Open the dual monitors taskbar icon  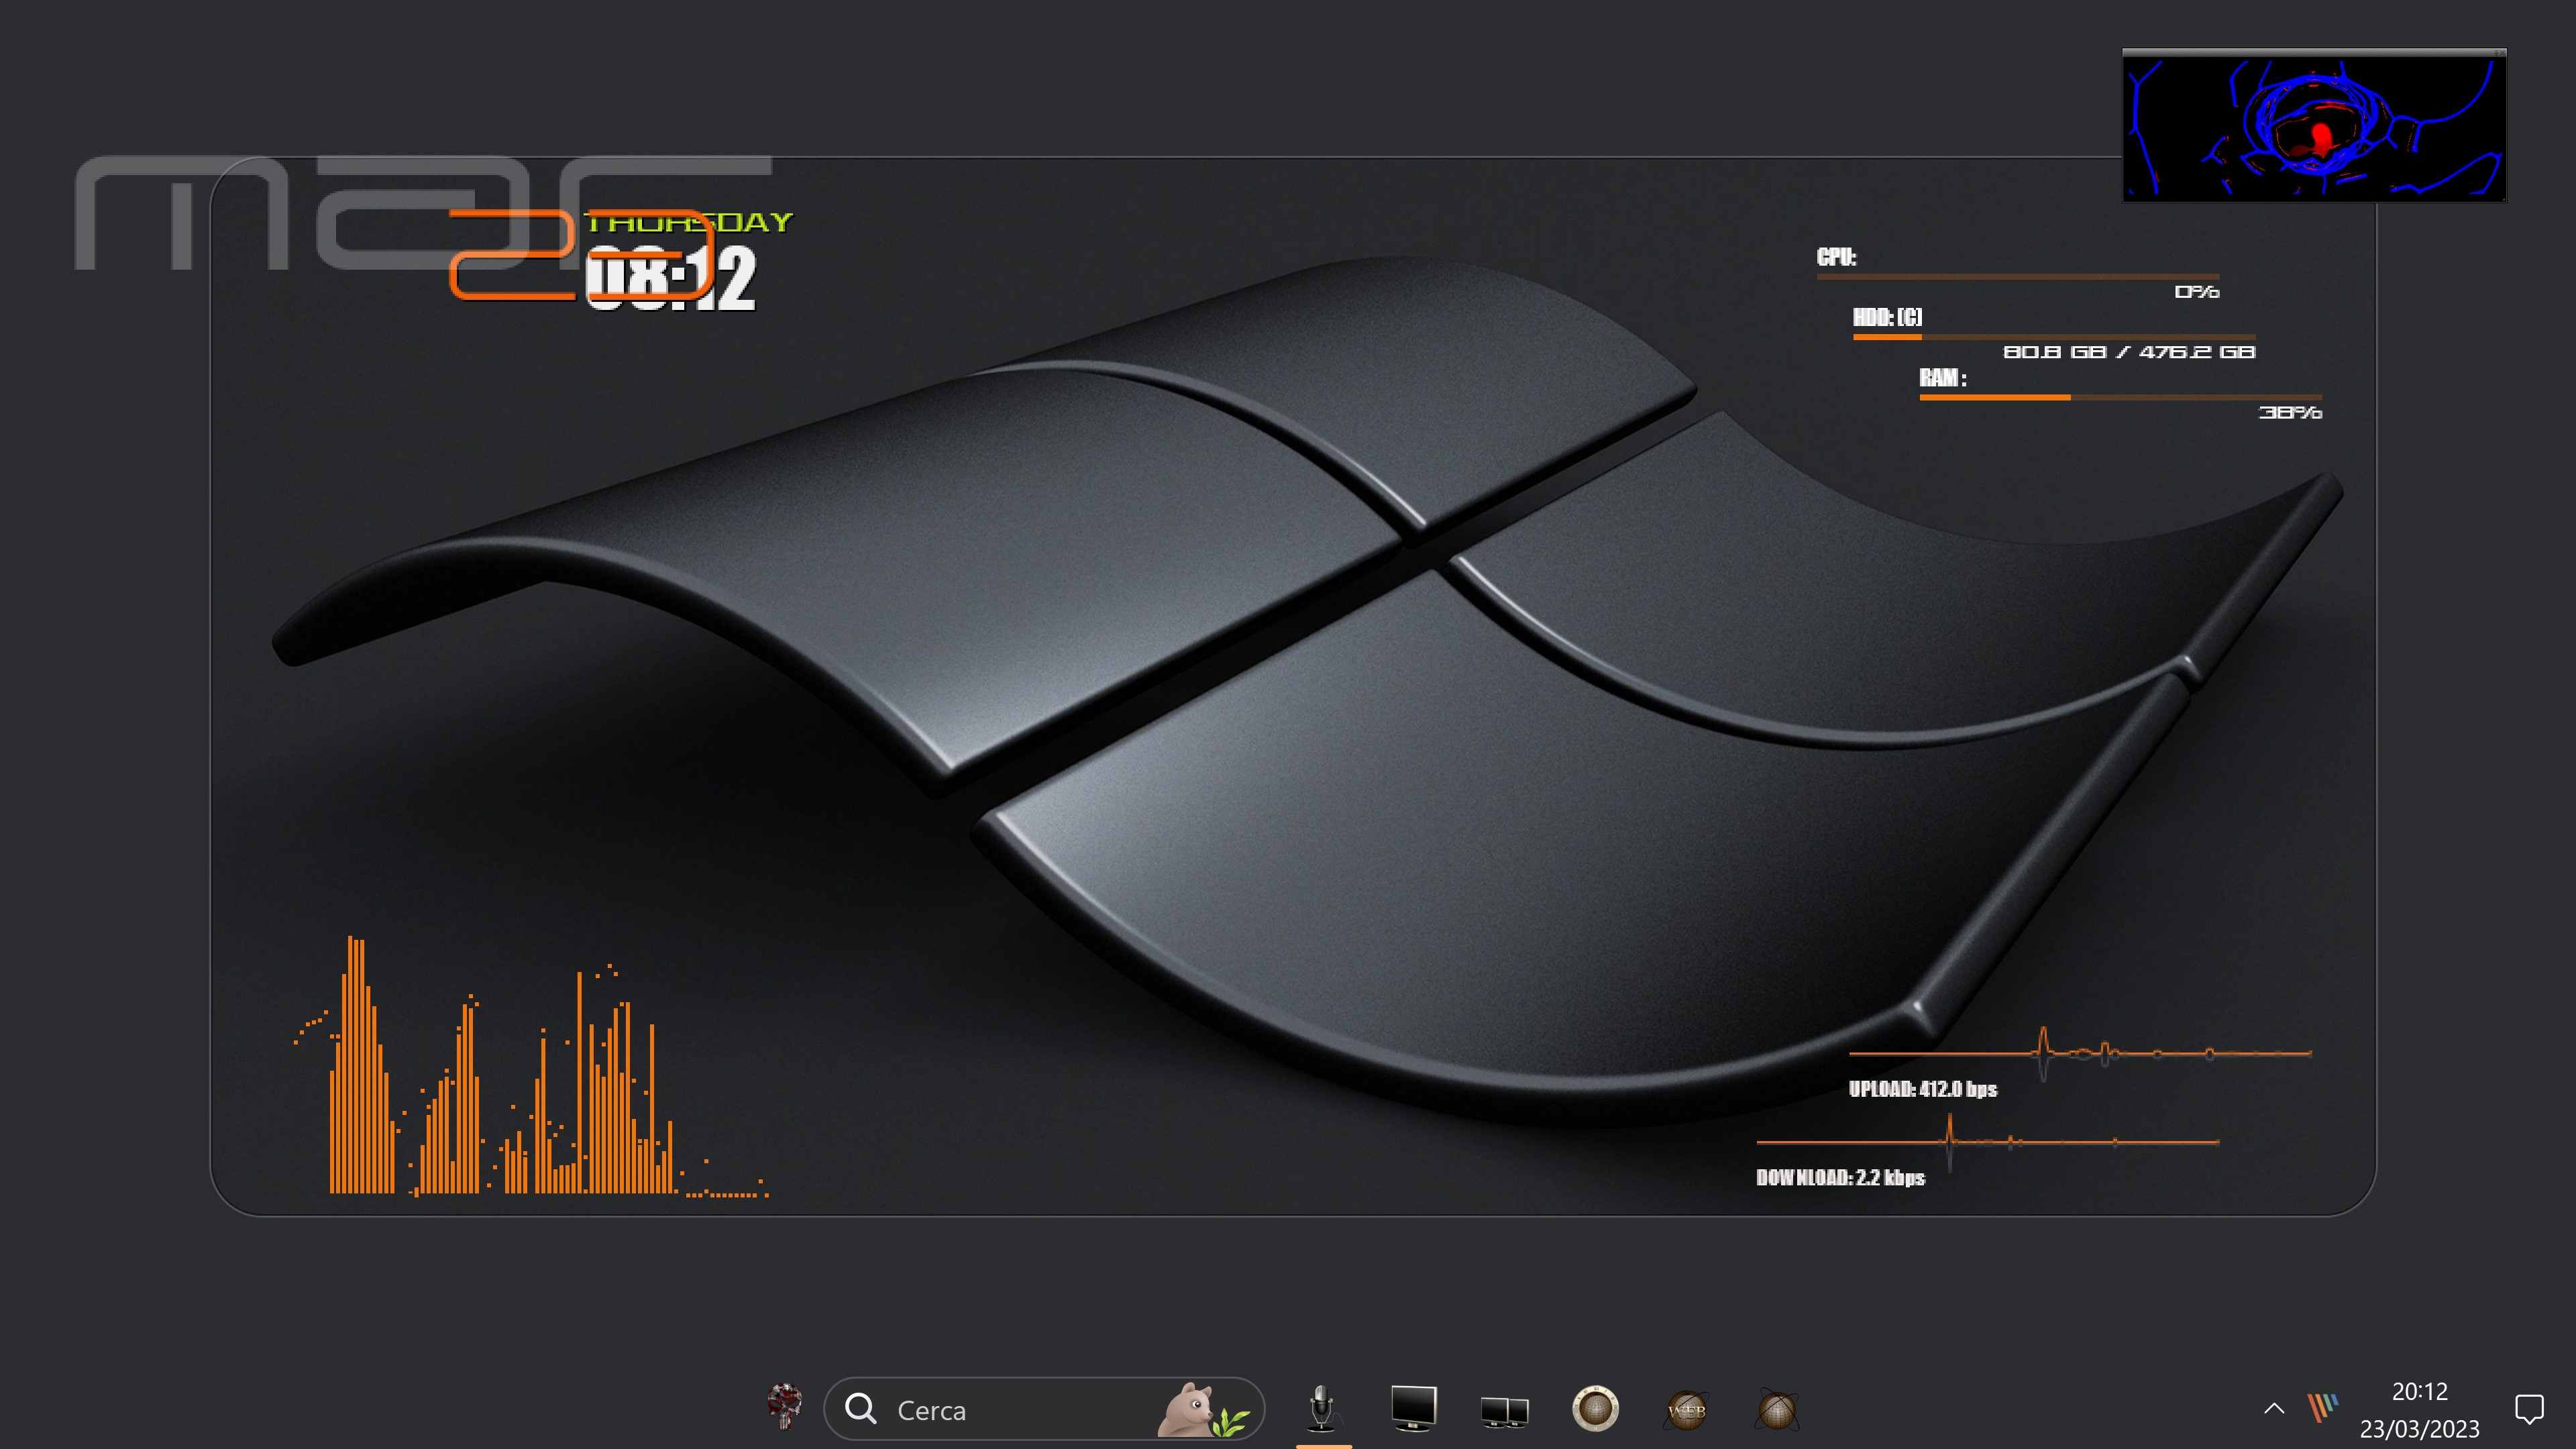tap(1504, 1411)
